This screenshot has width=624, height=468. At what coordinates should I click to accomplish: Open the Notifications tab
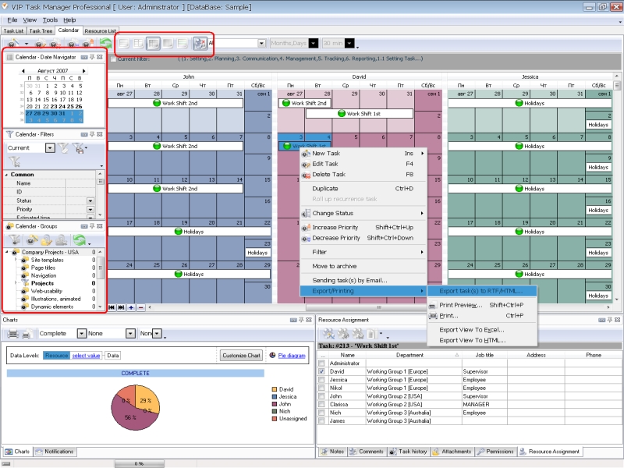coord(55,452)
